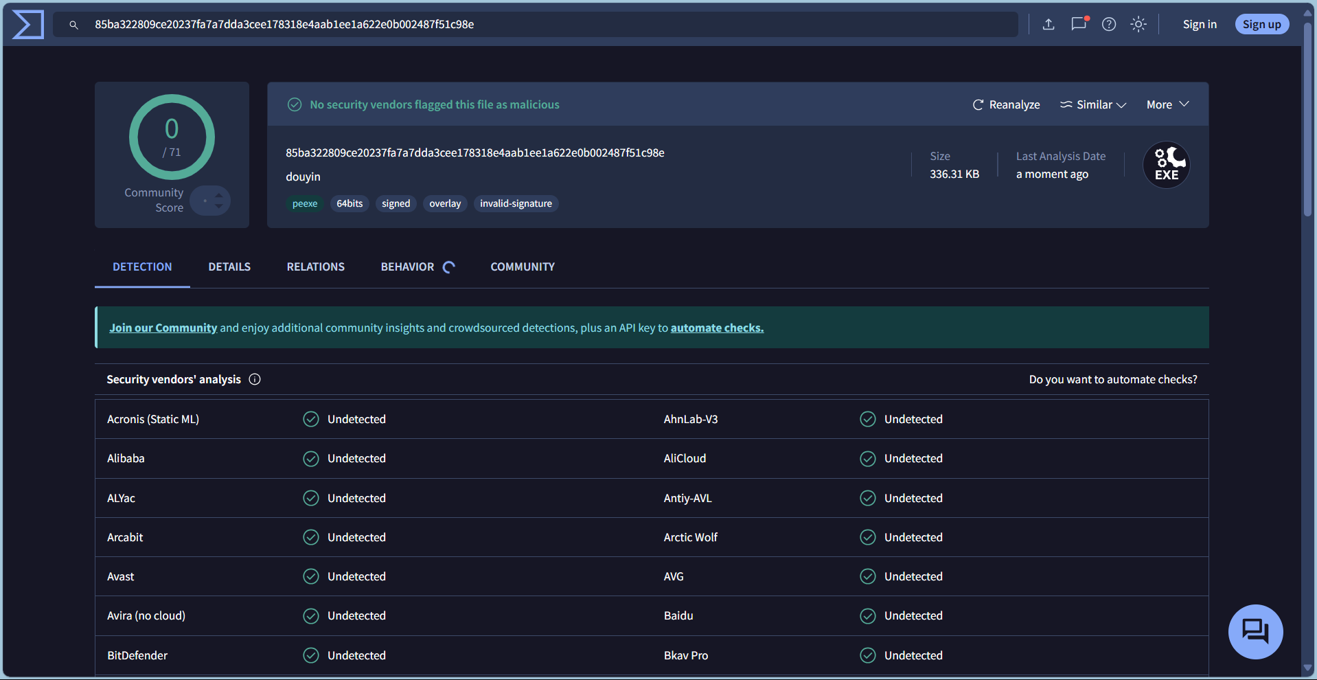
Task: Click the Join our Community link
Action: click(x=163, y=328)
